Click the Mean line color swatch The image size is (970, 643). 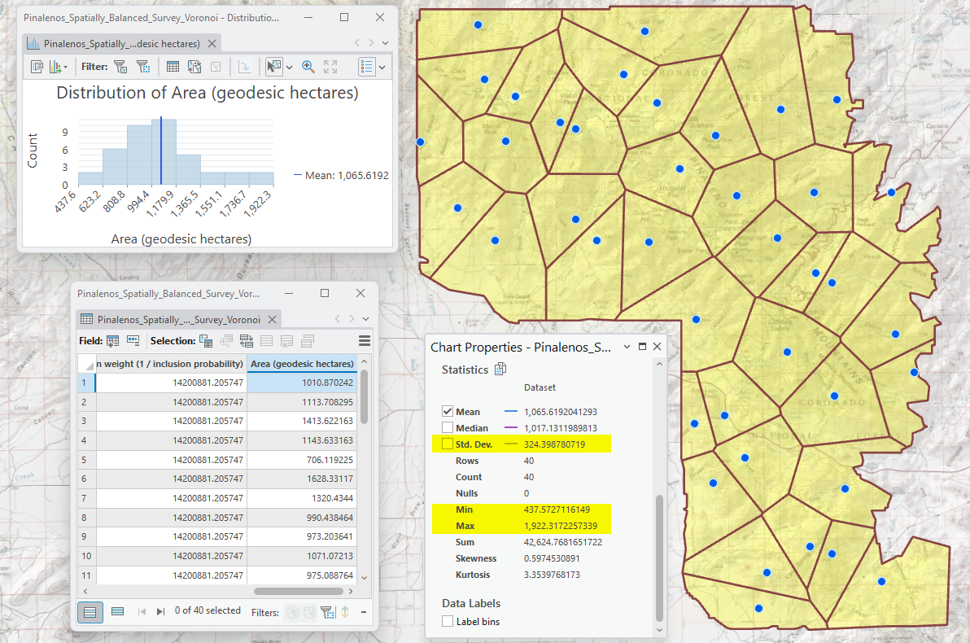(511, 412)
